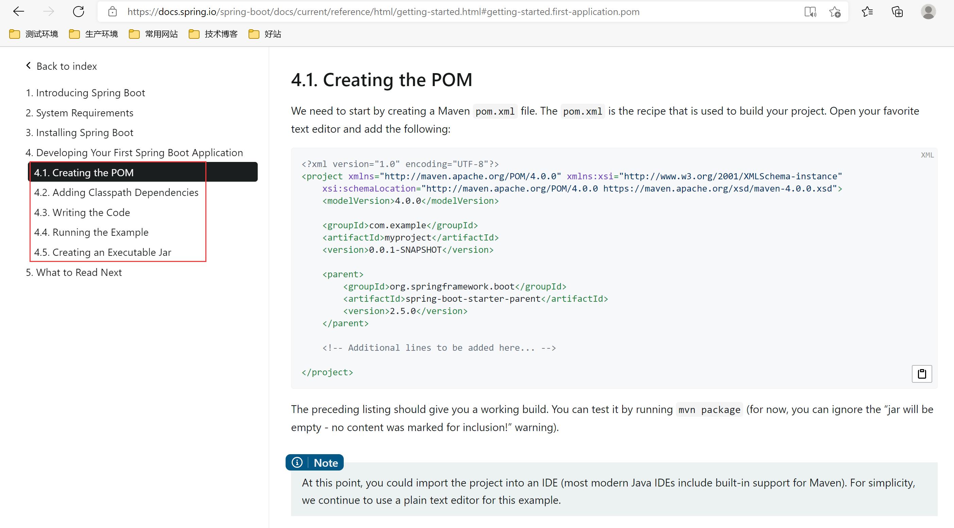This screenshot has width=954, height=528.
Task: Select 4.1. Creating the POM entry
Action: coord(143,172)
